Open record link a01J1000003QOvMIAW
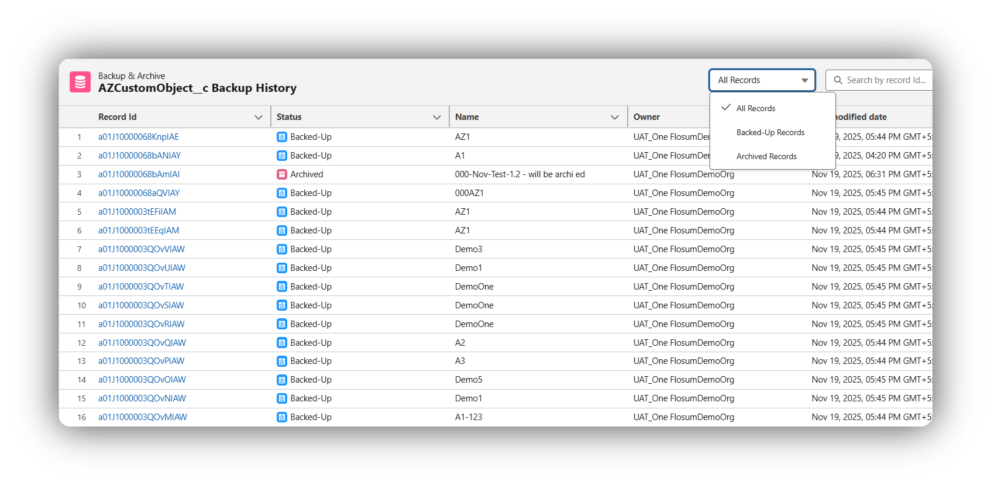This screenshot has height=485, width=991. click(x=143, y=417)
